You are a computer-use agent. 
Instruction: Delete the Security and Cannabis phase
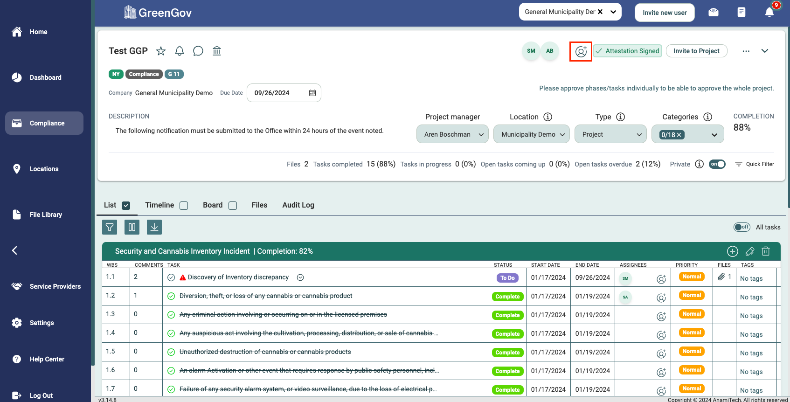pyautogui.click(x=766, y=251)
